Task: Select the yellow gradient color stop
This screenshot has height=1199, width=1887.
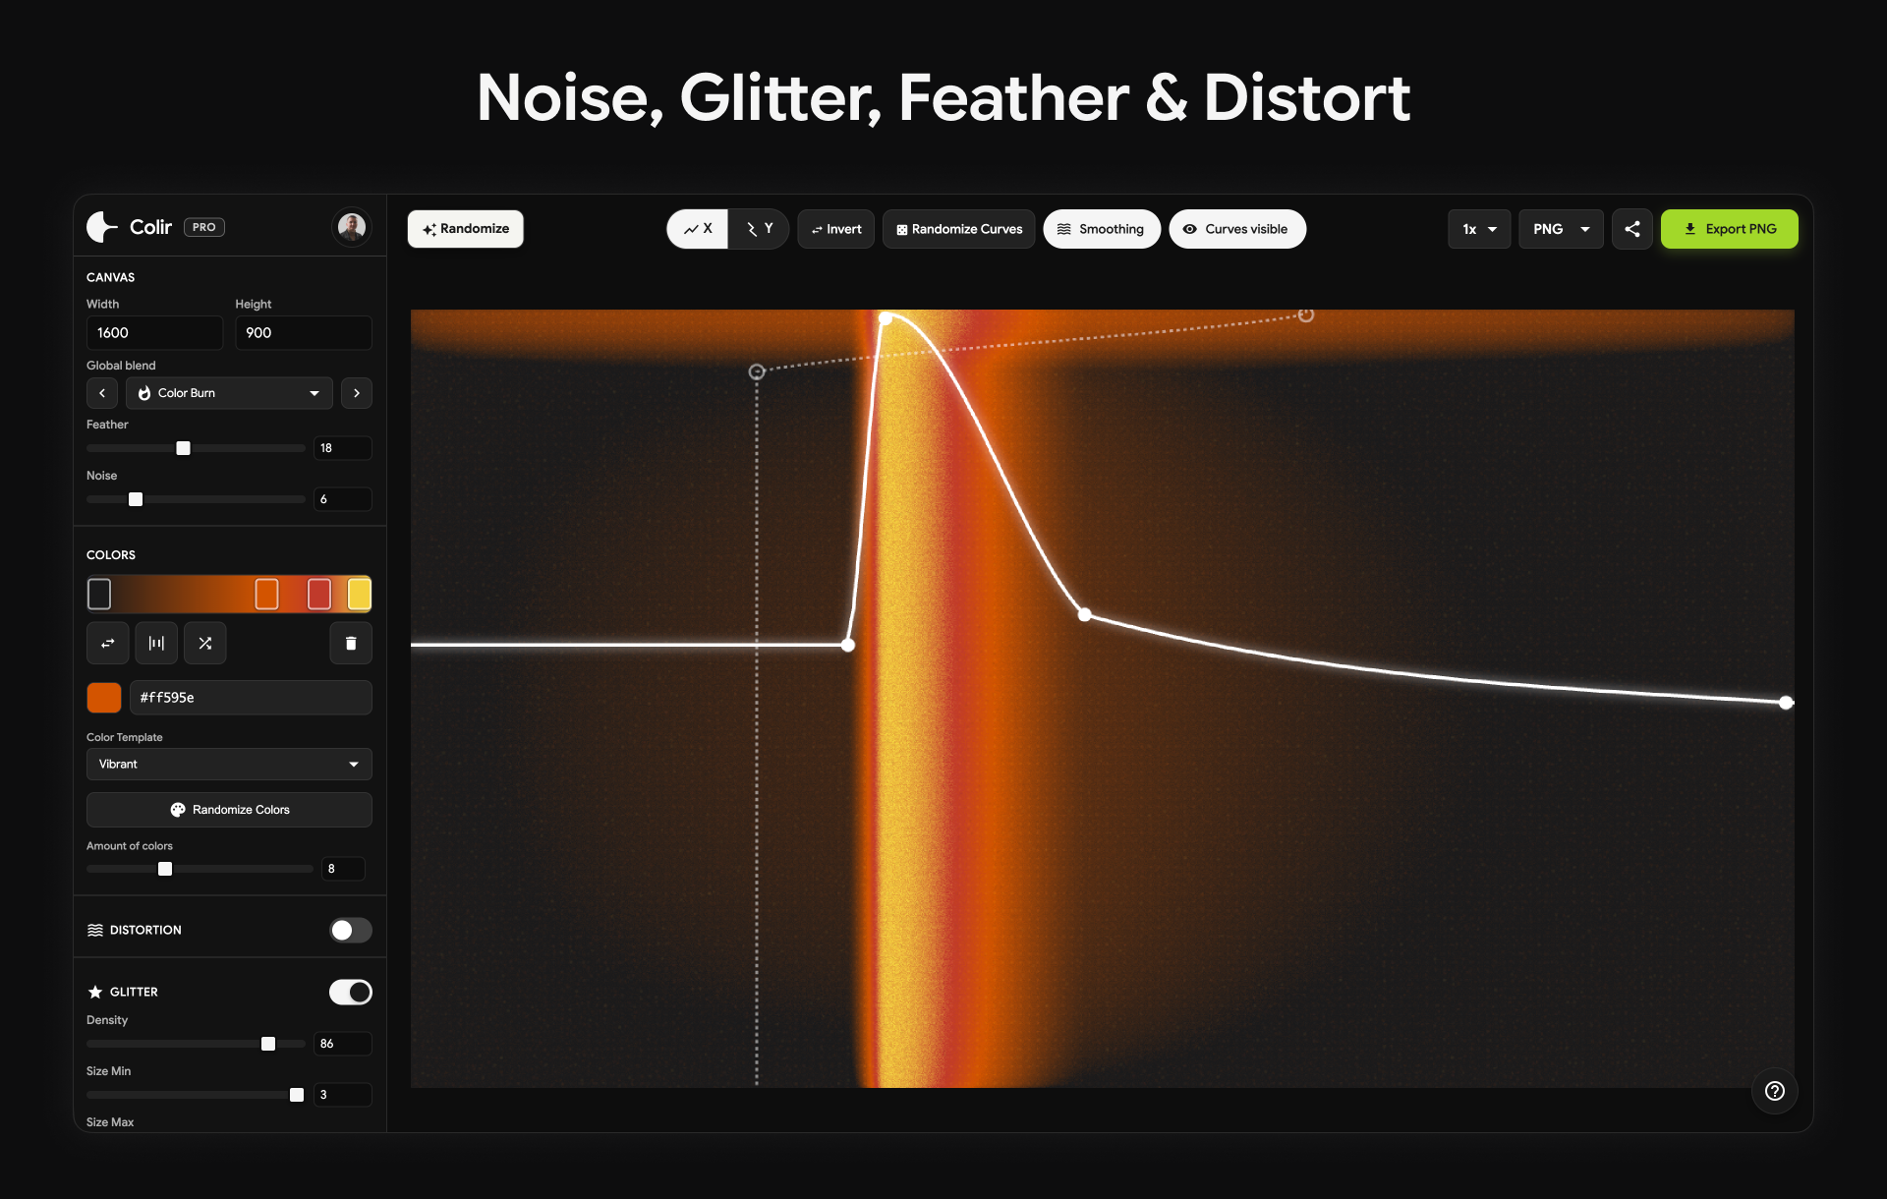Action: coord(359,594)
